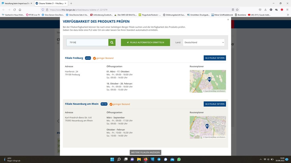Click the URL address bar

pyautogui.click(x=139, y=10)
